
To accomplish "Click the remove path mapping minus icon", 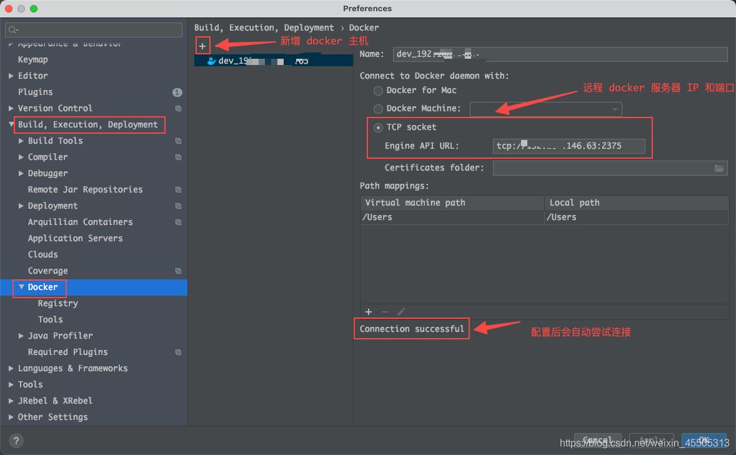I will [x=385, y=312].
